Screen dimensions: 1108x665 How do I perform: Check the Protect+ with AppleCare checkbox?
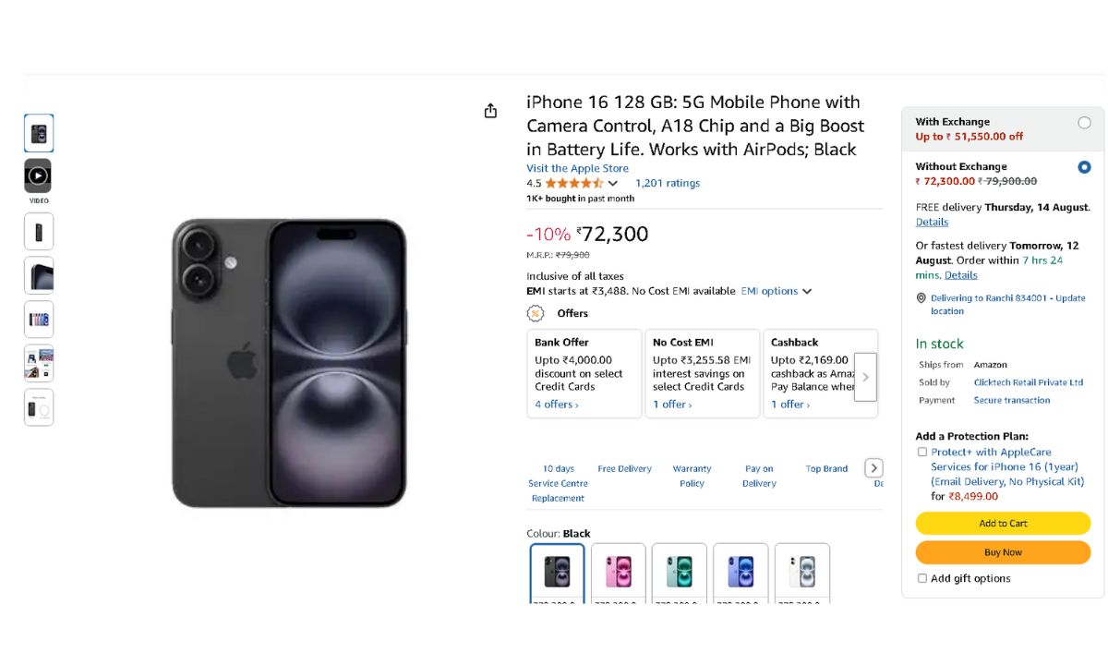click(x=922, y=453)
